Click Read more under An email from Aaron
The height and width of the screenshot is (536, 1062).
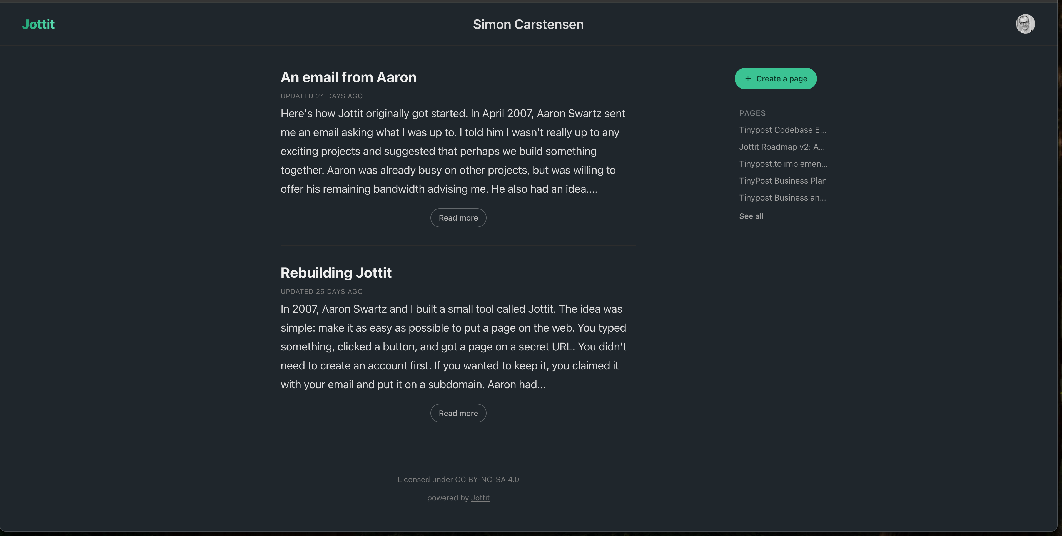click(458, 217)
